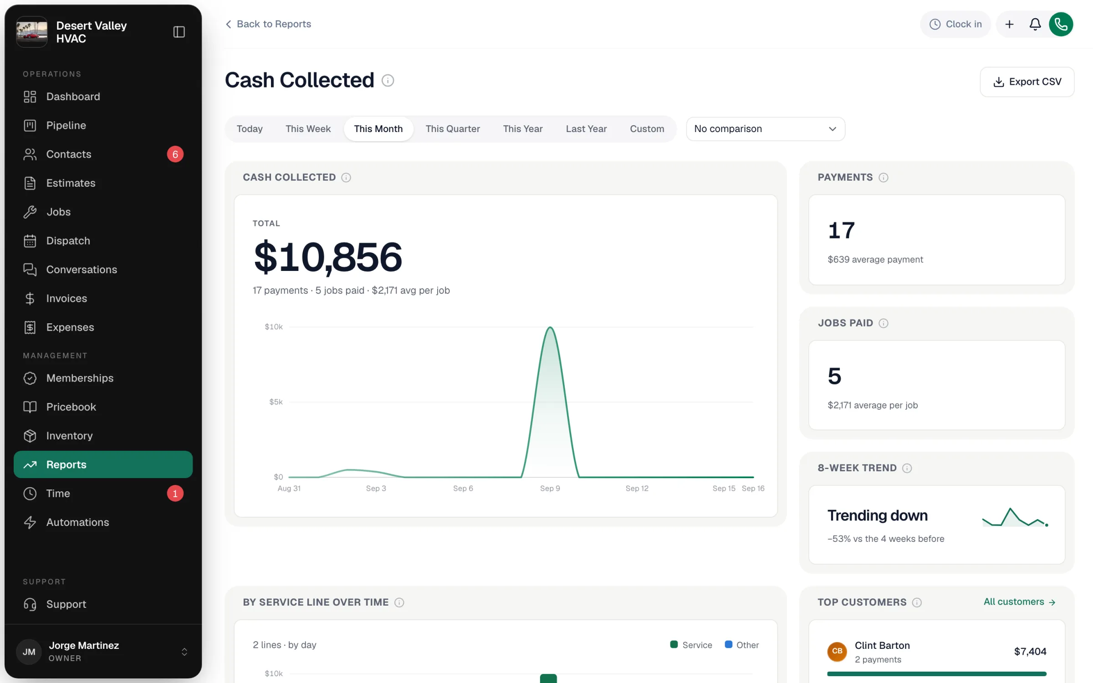Viewport: 1093px width, 683px height.
Task: Open notifications bell icon
Action: pos(1035,24)
